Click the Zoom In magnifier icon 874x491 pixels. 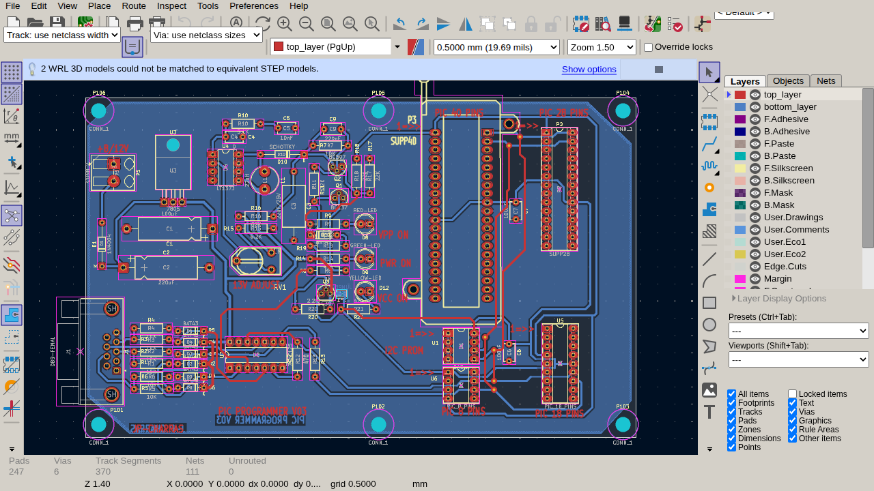[285, 24]
